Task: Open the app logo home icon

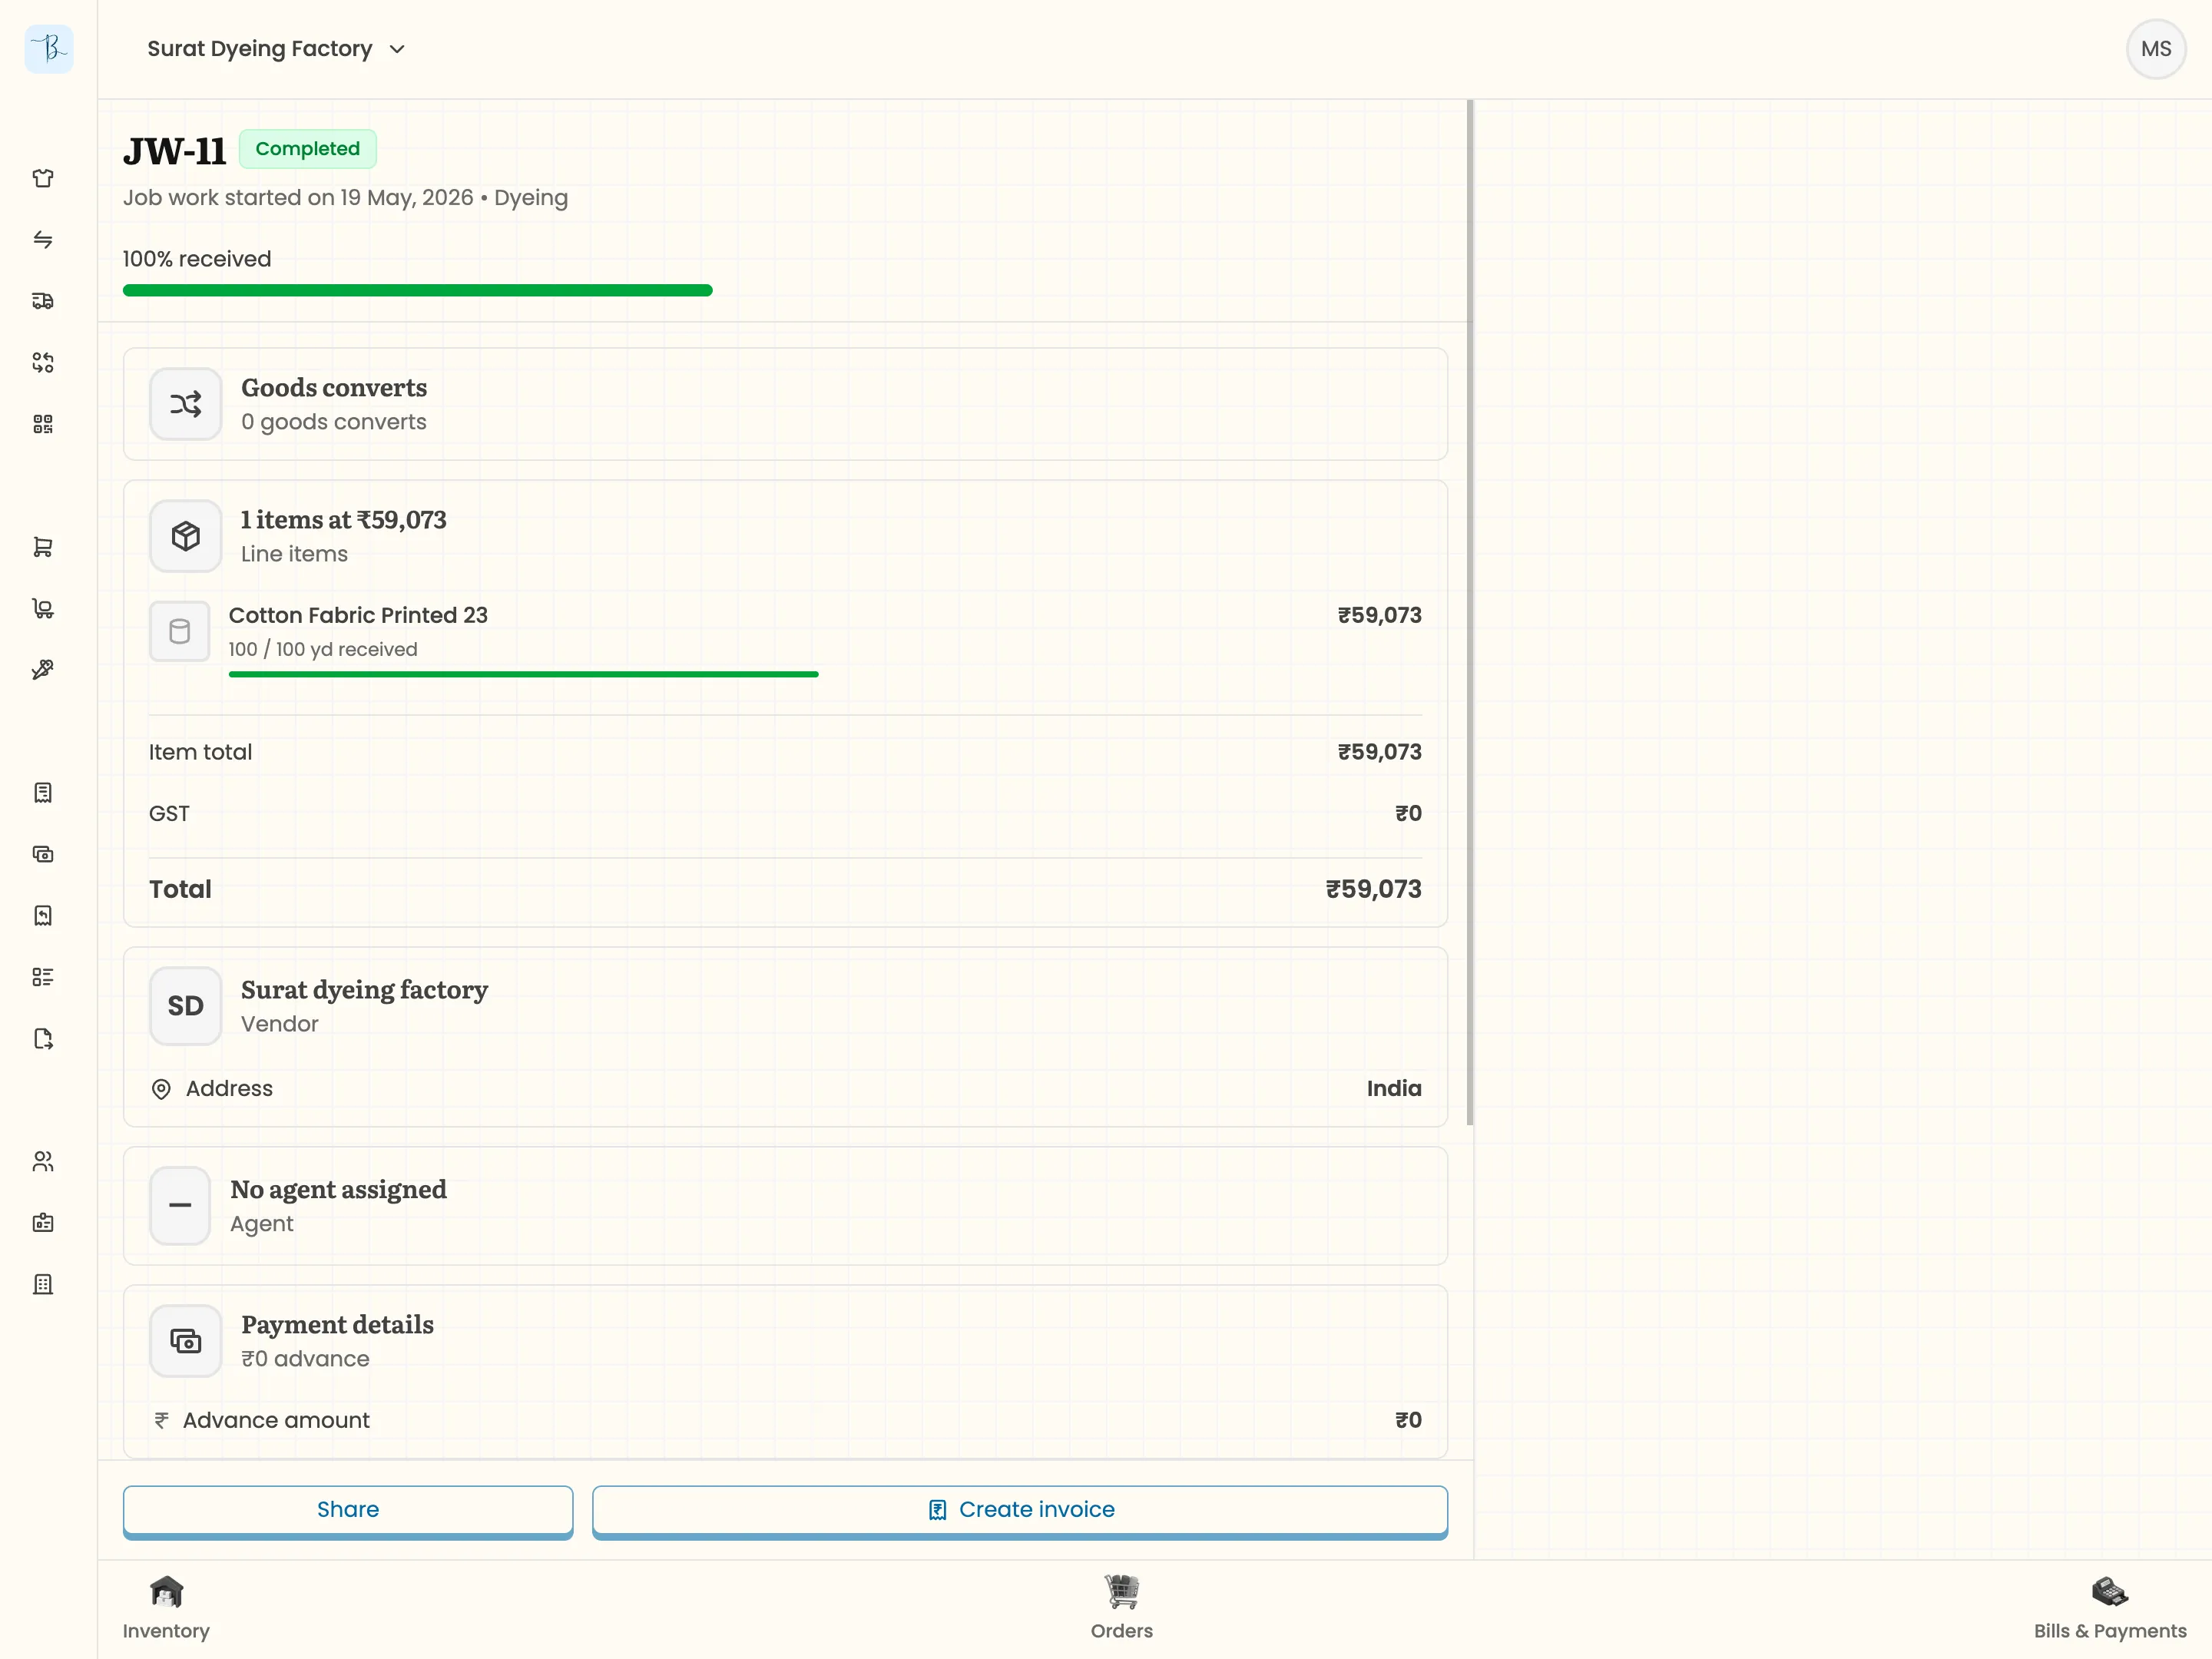Action: pyautogui.click(x=48, y=48)
